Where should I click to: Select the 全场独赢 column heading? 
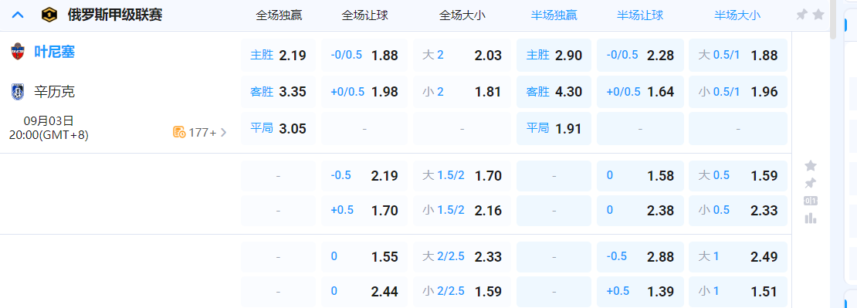279,15
